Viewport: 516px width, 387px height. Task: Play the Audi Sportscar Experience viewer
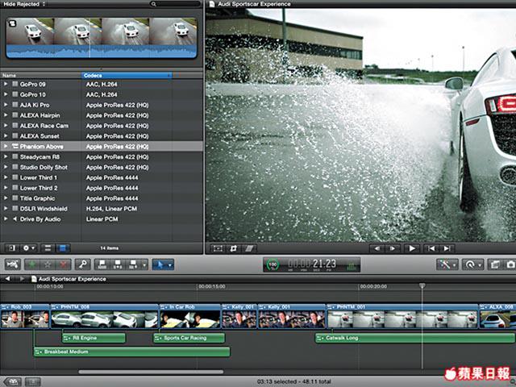pos(412,248)
